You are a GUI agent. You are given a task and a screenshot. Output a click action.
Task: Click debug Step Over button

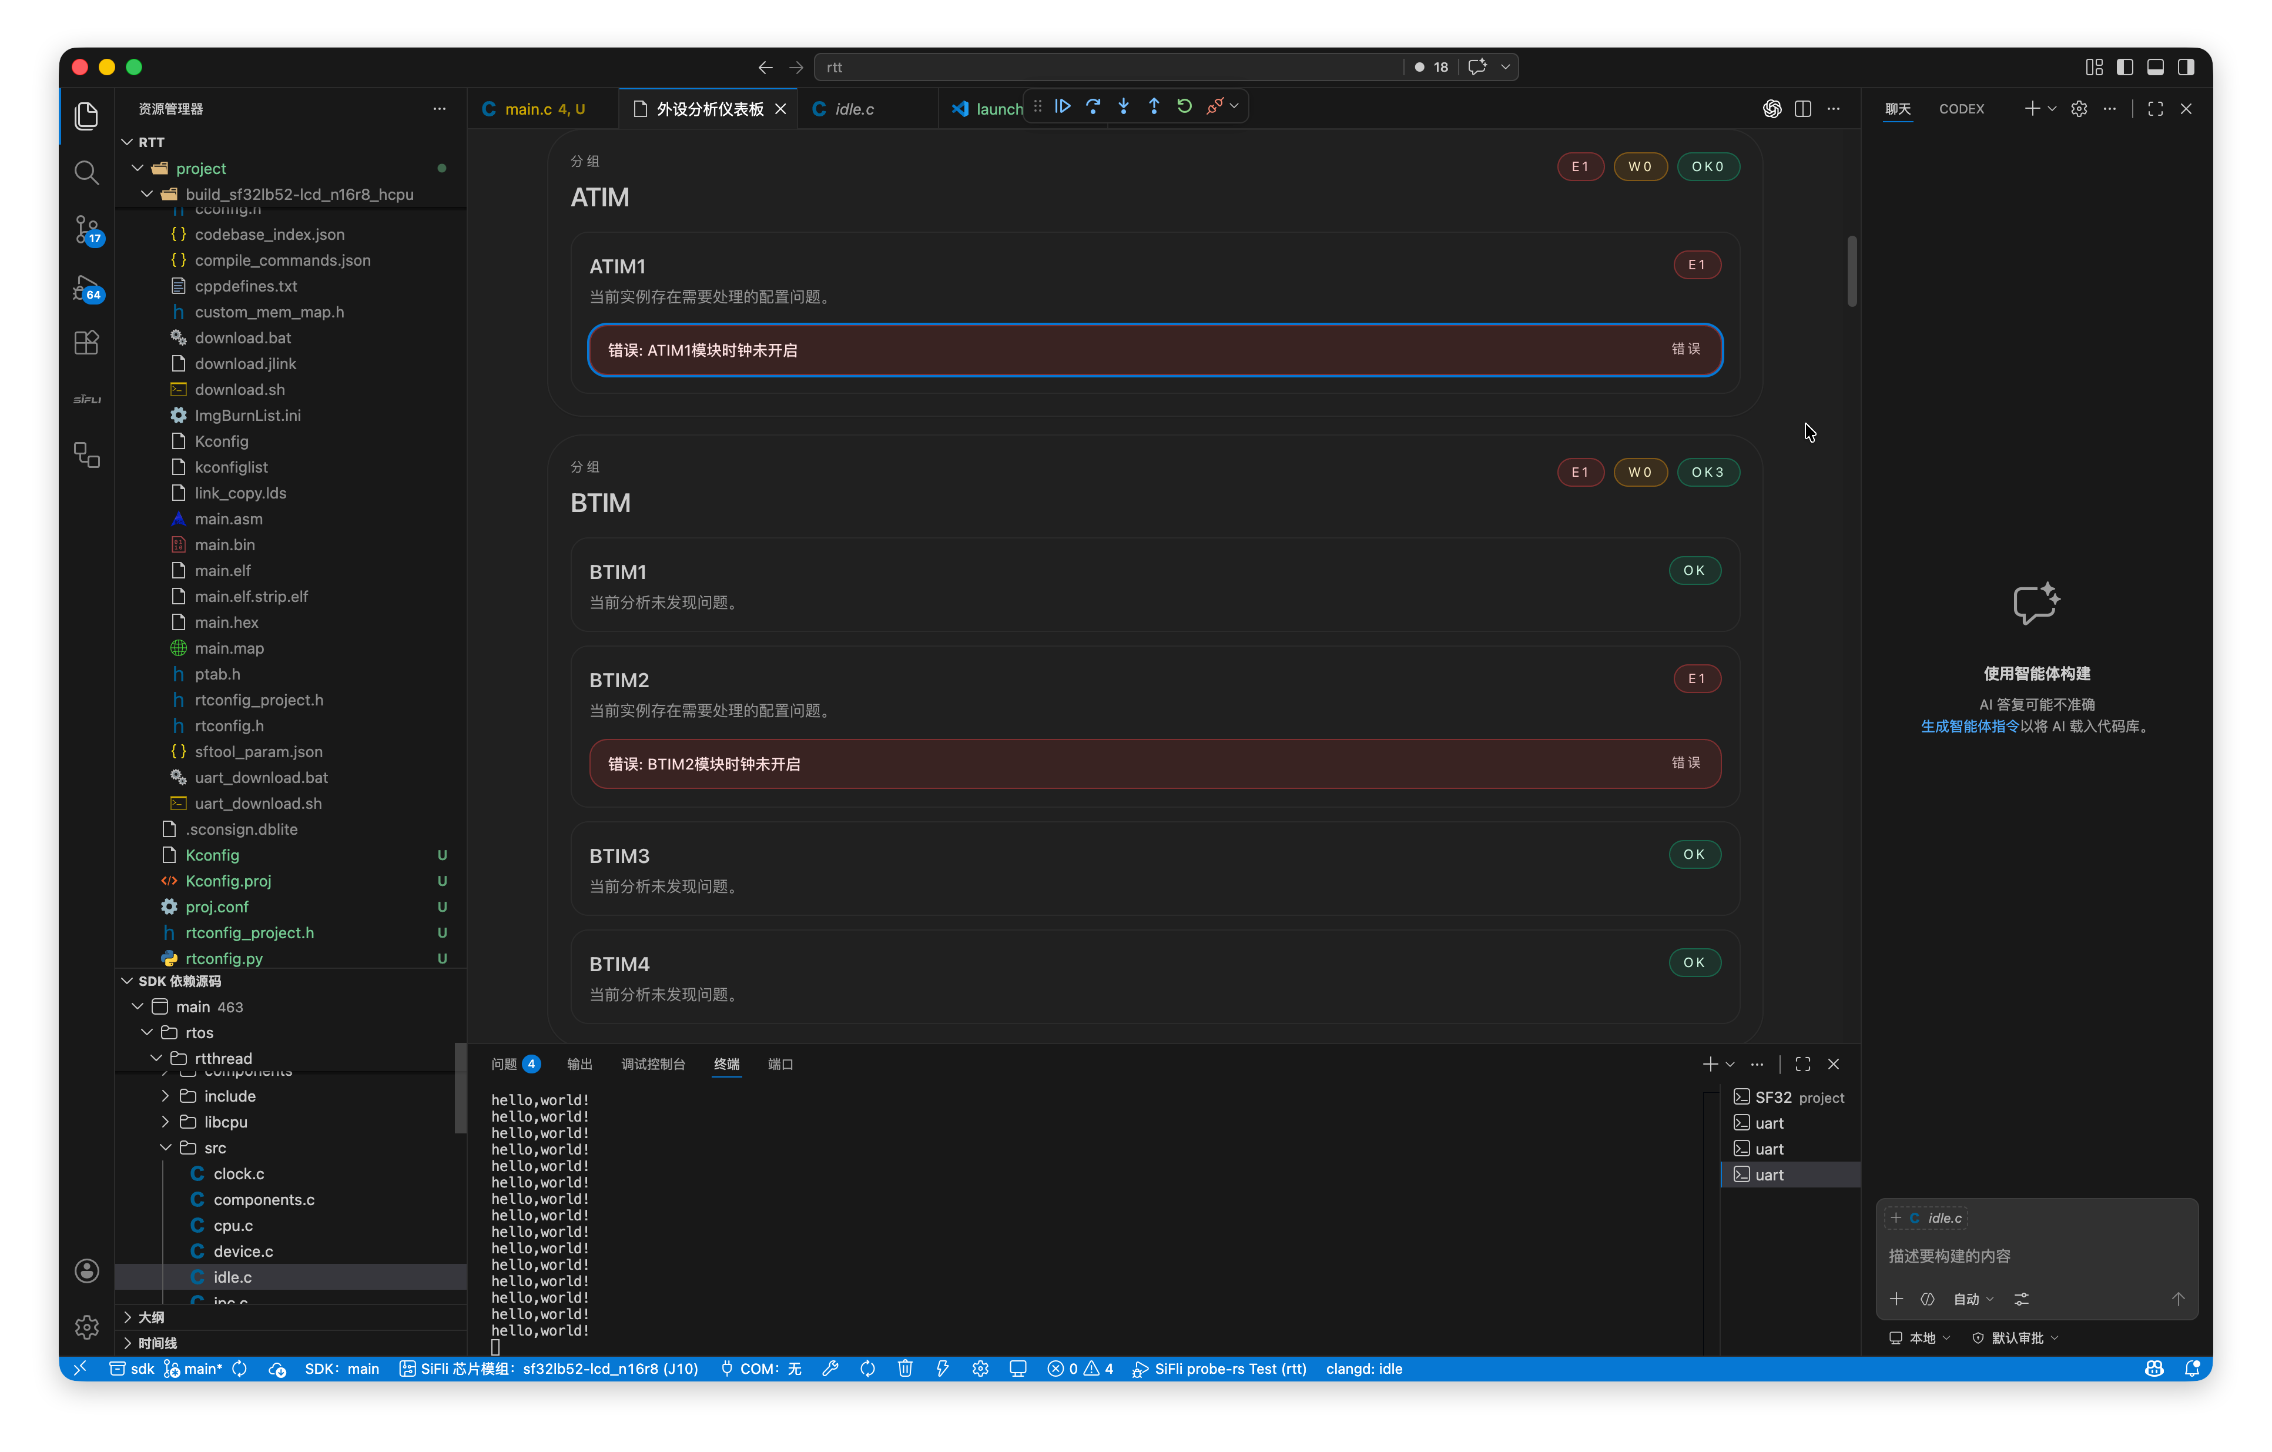click(1093, 106)
